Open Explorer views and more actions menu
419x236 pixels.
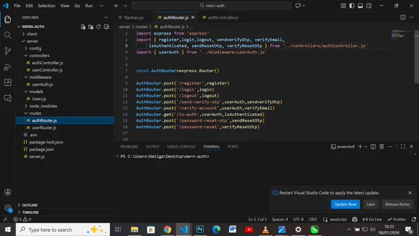coord(106,17)
